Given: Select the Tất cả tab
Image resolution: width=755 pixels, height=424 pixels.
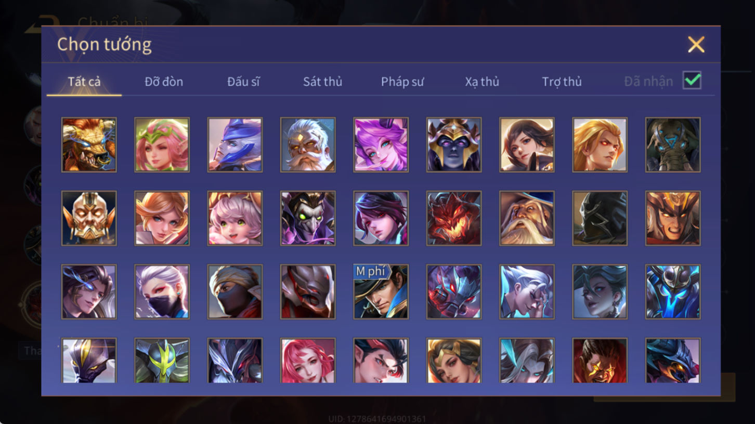Looking at the screenshot, I should pyautogui.click(x=84, y=82).
